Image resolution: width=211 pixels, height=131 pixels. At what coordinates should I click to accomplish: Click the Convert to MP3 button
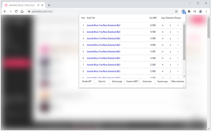click(132, 81)
